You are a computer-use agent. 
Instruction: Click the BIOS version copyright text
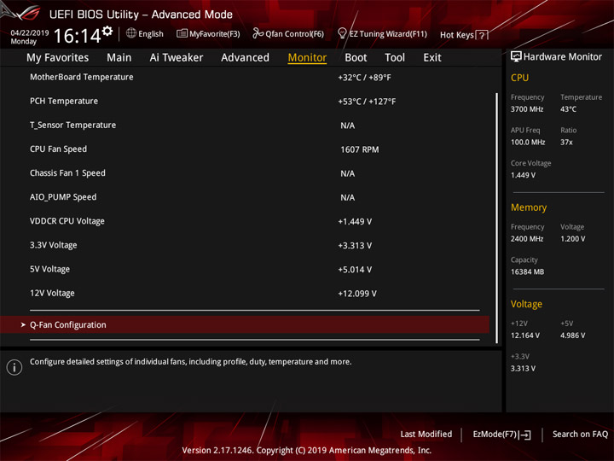pos(307,450)
